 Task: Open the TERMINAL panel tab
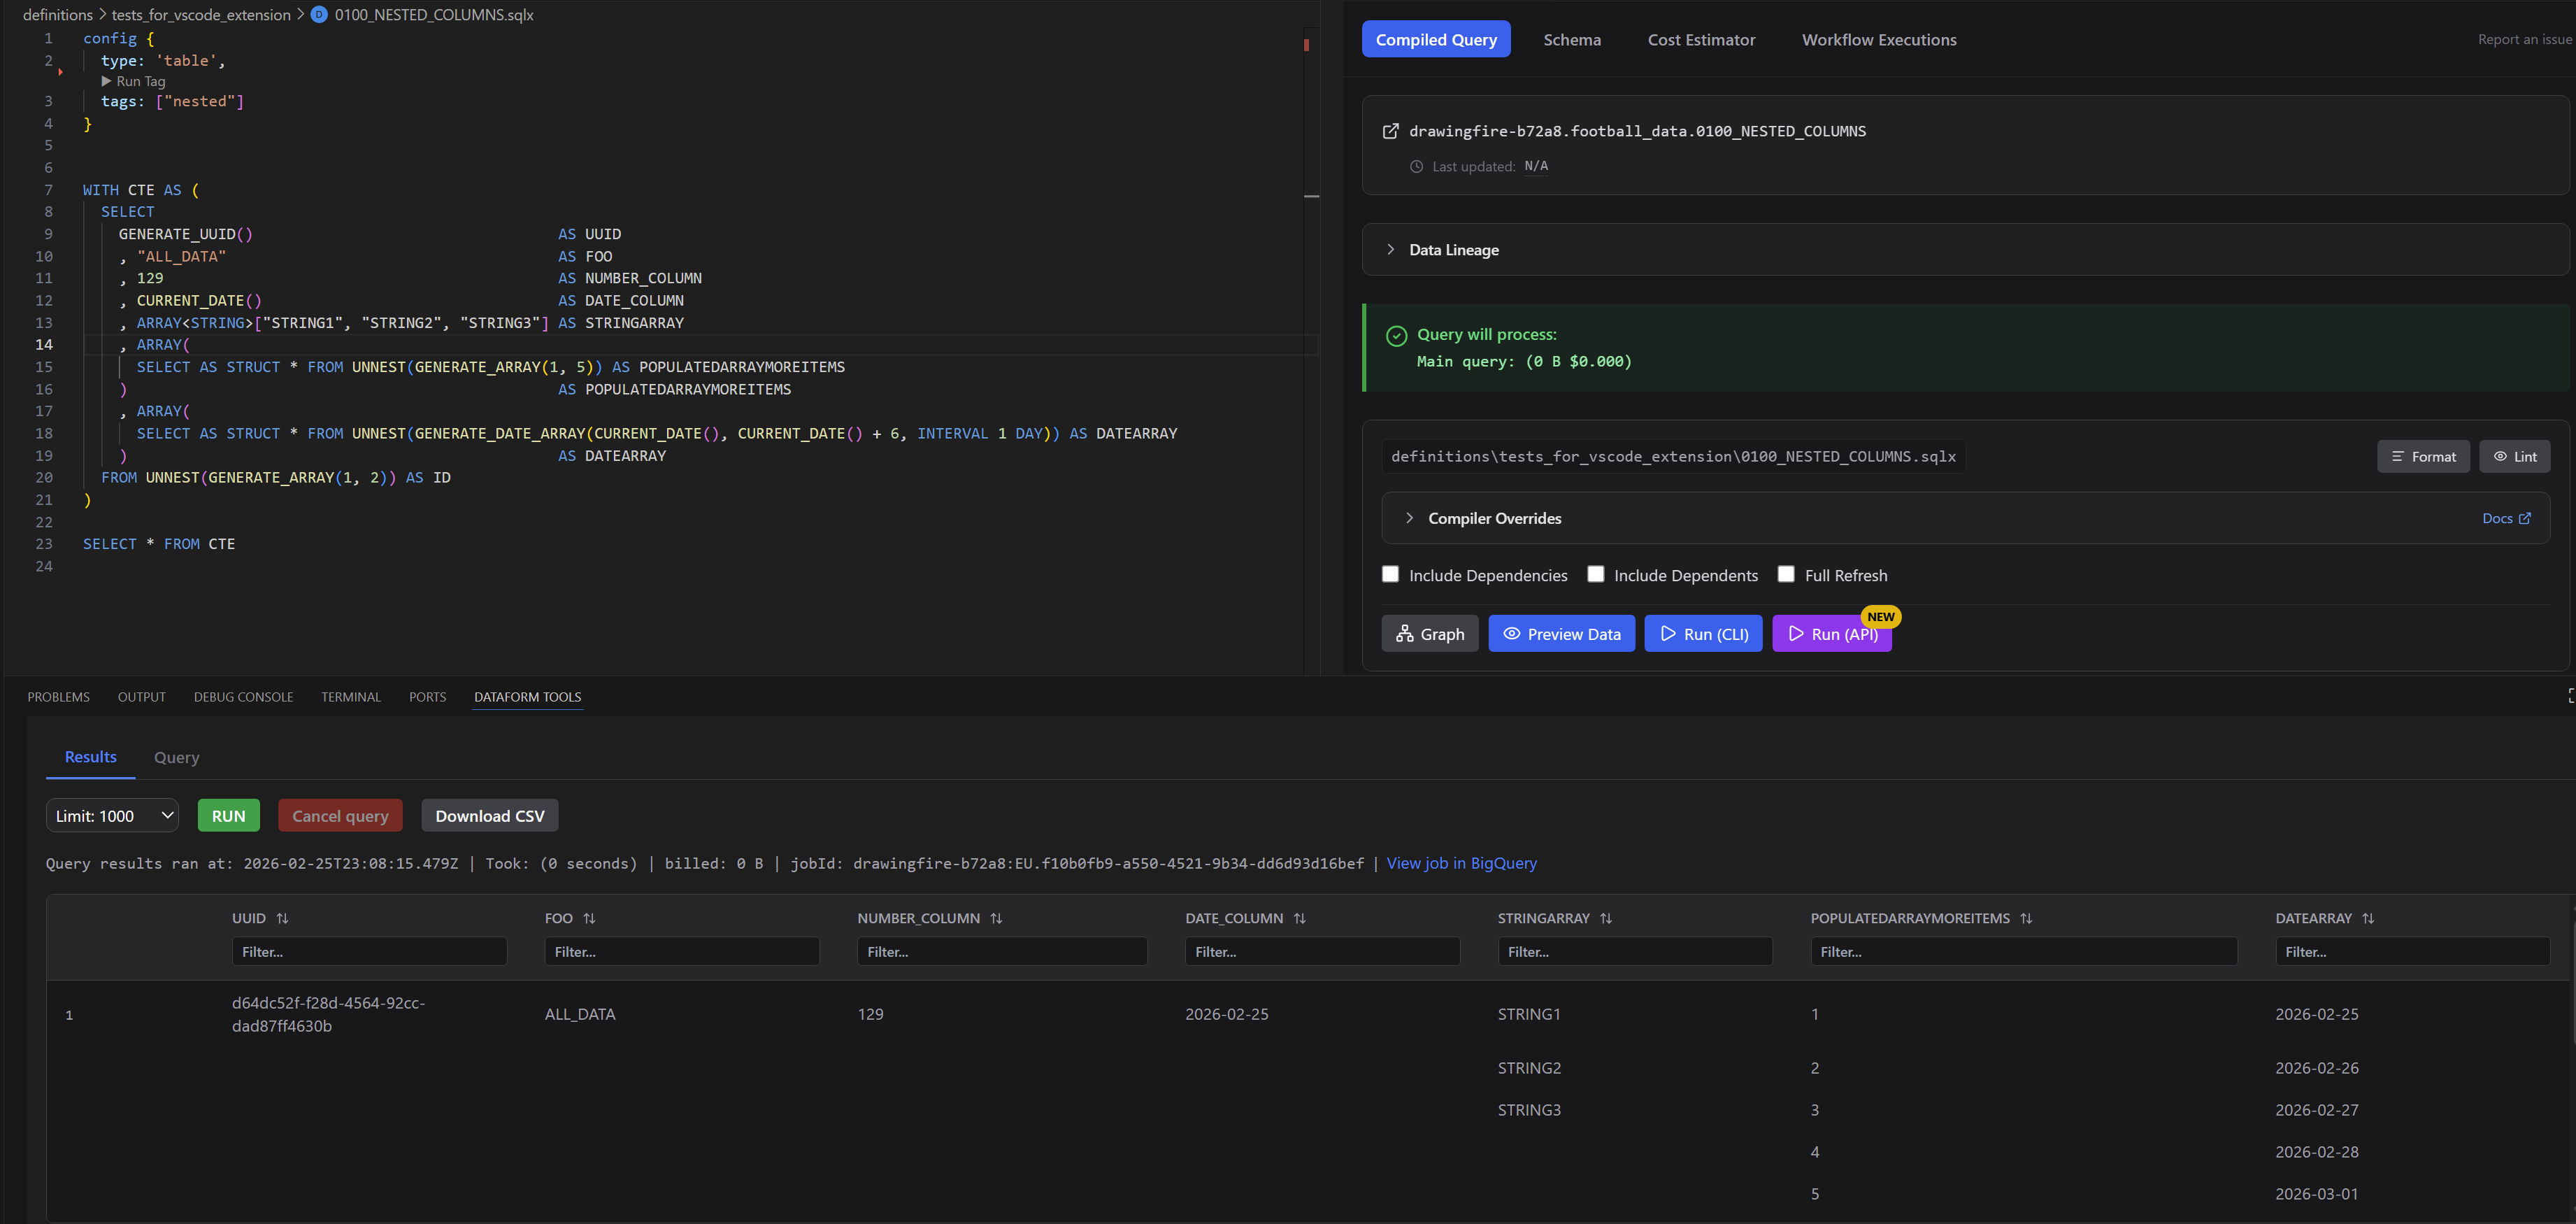click(351, 697)
